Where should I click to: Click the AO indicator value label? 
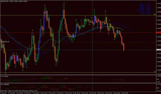(x=5, y=76)
